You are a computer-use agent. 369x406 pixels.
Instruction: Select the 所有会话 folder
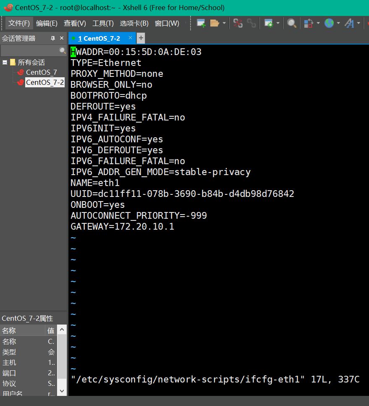click(31, 62)
